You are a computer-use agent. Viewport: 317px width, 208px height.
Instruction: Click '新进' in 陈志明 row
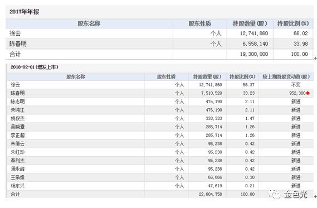(x=296, y=101)
